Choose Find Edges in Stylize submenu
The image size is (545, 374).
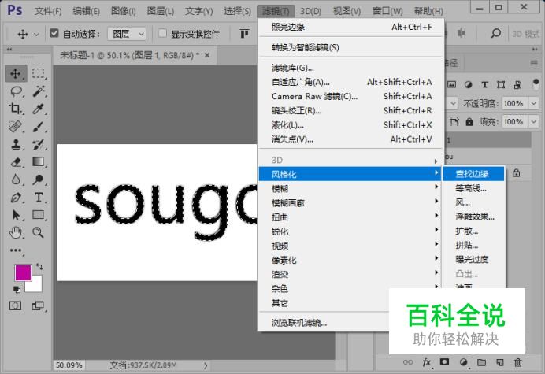coord(473,174)
